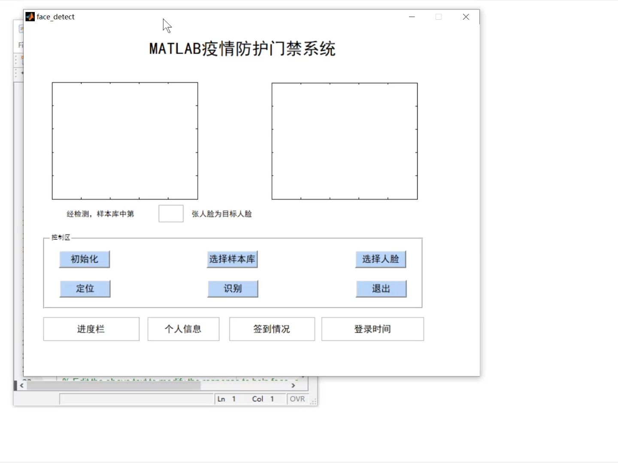Click OVR indicator in the editor status bar
The height and width of the screenshot is (463, 618).
[x=297, y=399]
